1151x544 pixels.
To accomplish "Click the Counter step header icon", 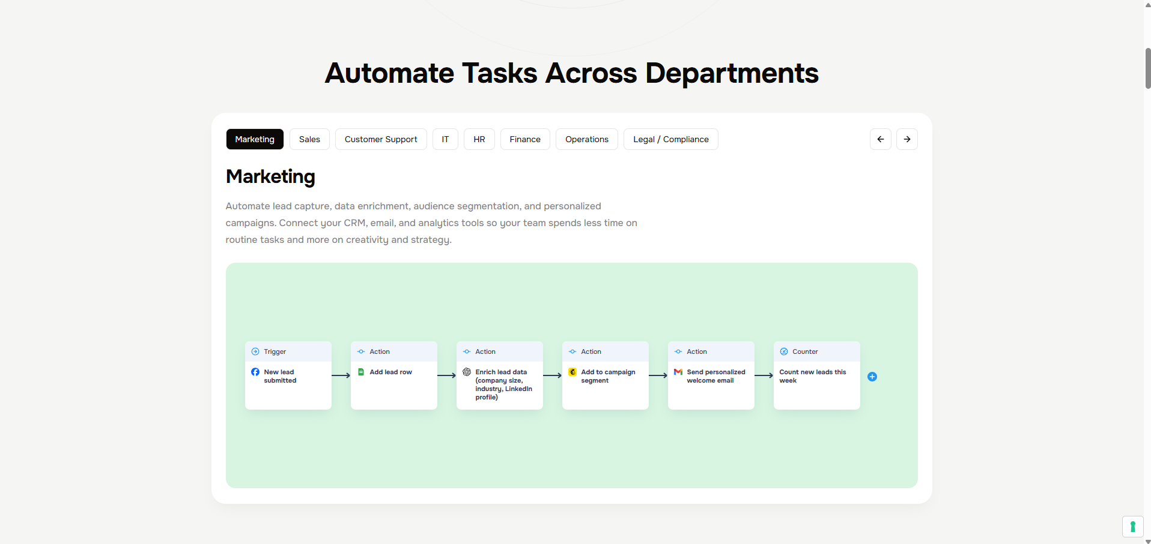I will [x=784, y=351].
